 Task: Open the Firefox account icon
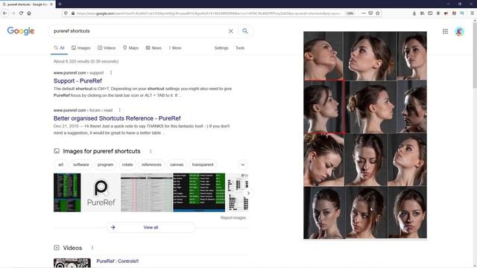click(438, 13)
